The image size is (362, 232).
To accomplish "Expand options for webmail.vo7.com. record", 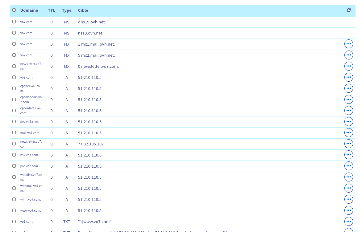I will (x=348, y=188).
